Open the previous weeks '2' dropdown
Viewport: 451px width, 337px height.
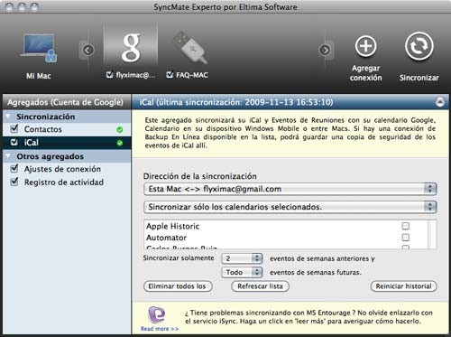pyautogui.click(x=242, y=258)
